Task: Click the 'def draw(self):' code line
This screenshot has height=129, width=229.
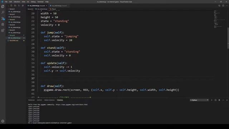Action: (x=52, y=86)
